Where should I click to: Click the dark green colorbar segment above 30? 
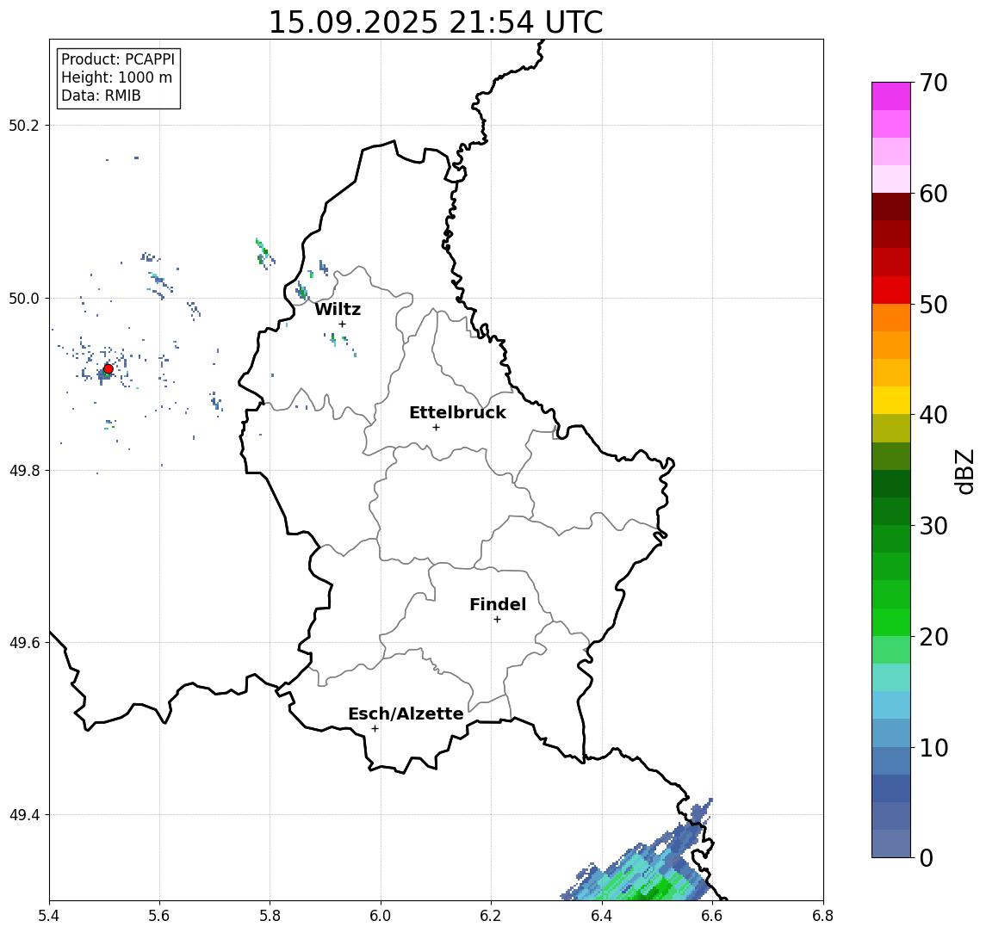(890, 511)
